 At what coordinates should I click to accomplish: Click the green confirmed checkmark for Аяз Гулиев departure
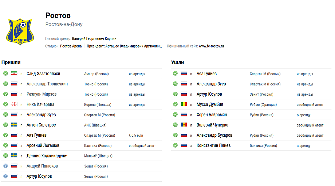(x=175, y=73)
